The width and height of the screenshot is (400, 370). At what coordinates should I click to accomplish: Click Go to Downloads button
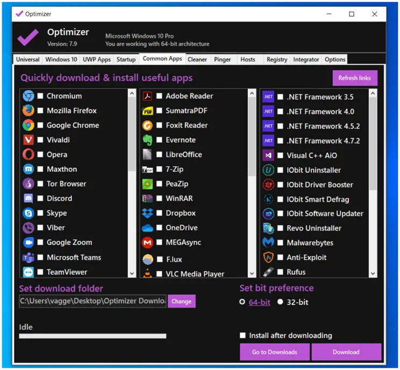(x=275, y=352)
